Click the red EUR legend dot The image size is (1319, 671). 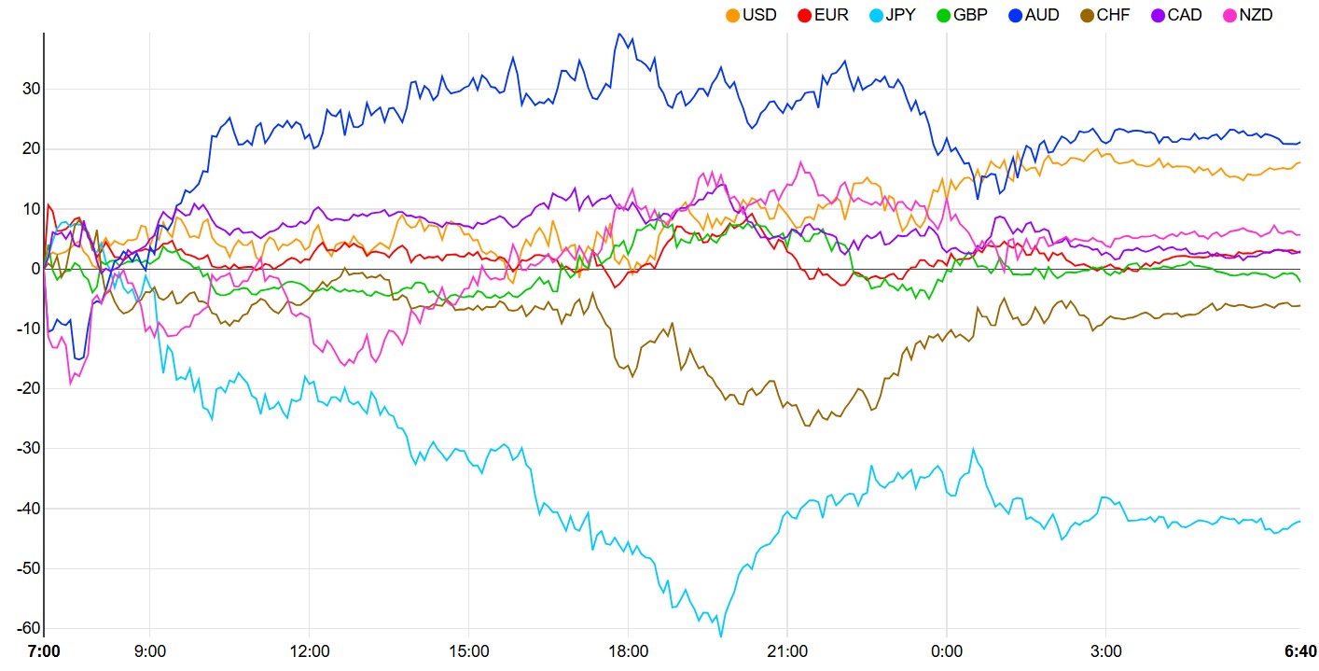805,15
